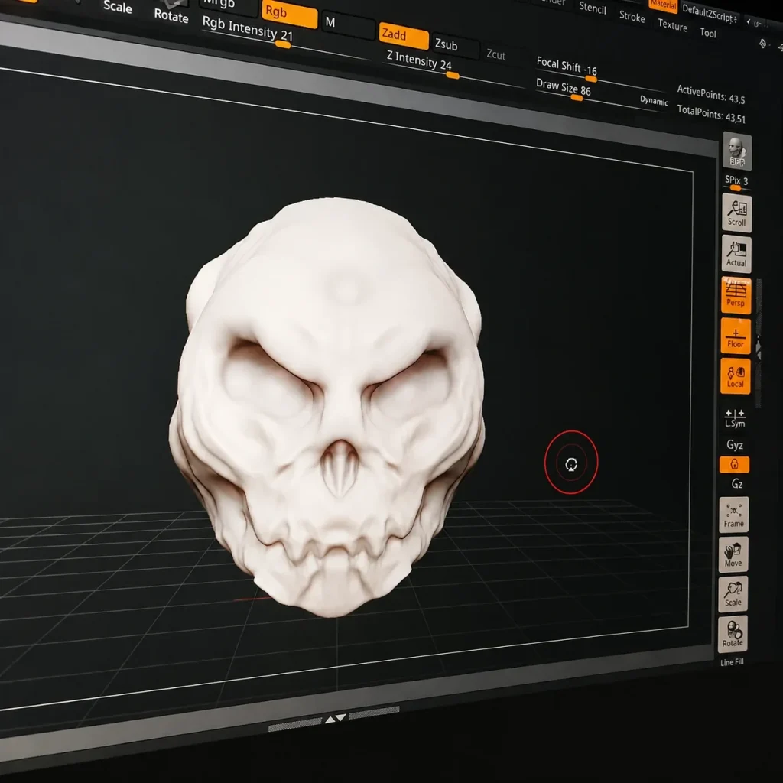Screen dimensions: 783x783
Task: Click the ActivePoints count text
Action: pos(710,94)
